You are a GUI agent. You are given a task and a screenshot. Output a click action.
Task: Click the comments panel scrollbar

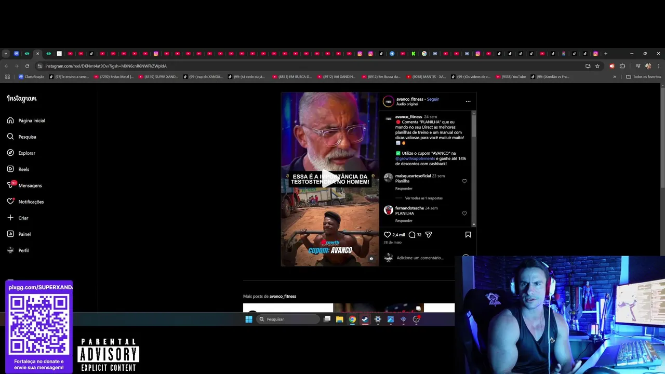click(x=473, y=127)
